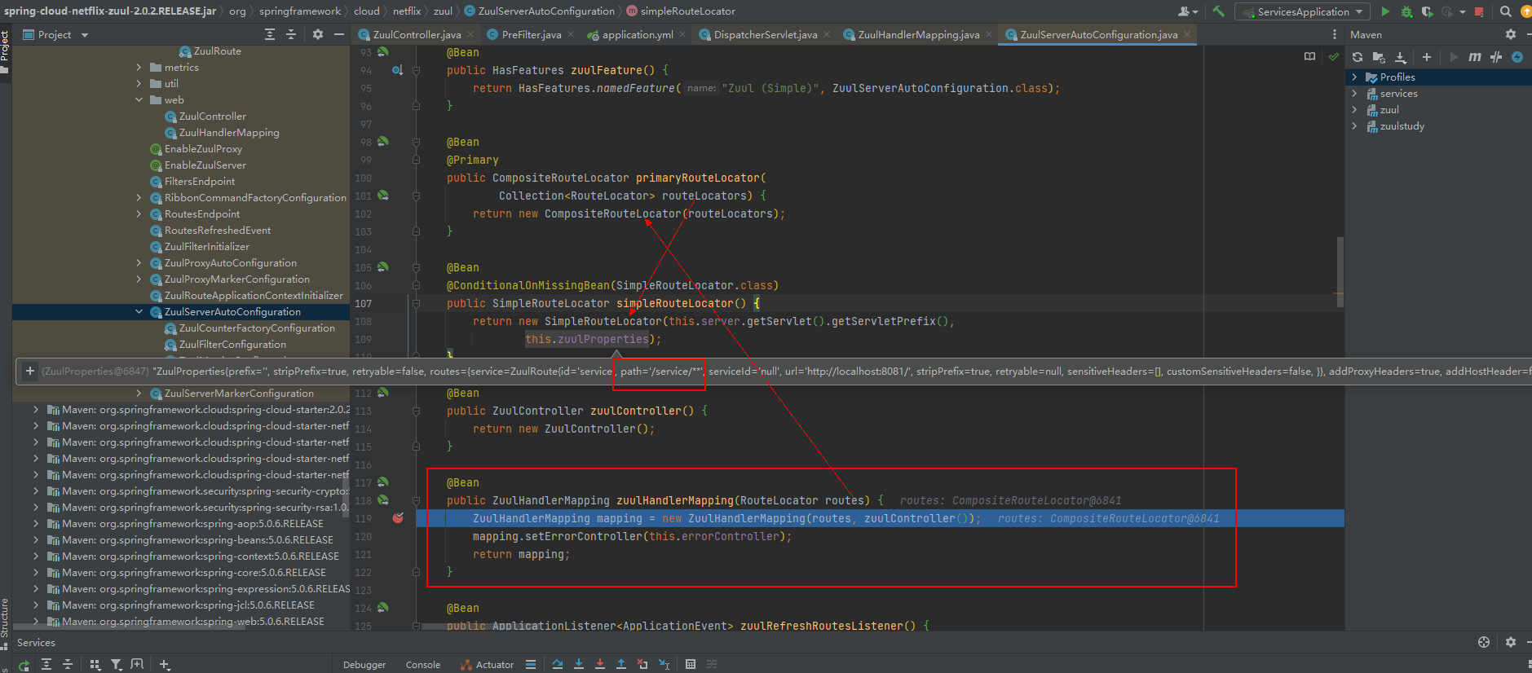This screenshot has width=1532, height=673.
Task: Expand the metrics folder
Action: [x=139, y=68]
